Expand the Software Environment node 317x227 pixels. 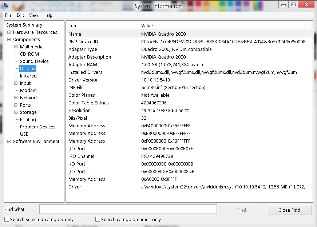click(x=9, y=142)
